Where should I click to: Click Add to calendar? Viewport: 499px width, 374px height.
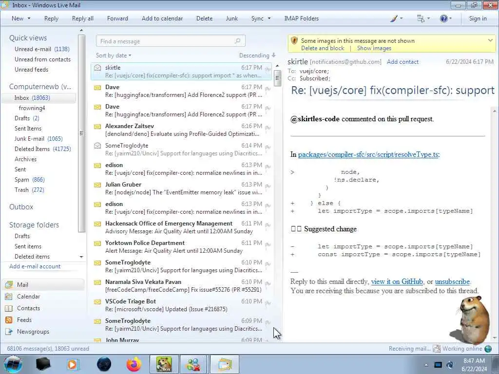162,19
